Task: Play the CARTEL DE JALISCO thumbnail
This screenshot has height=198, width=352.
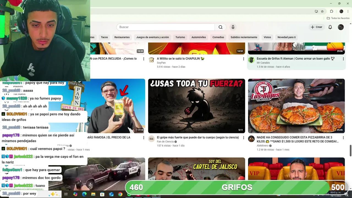Action: click(x=196, y=169)
